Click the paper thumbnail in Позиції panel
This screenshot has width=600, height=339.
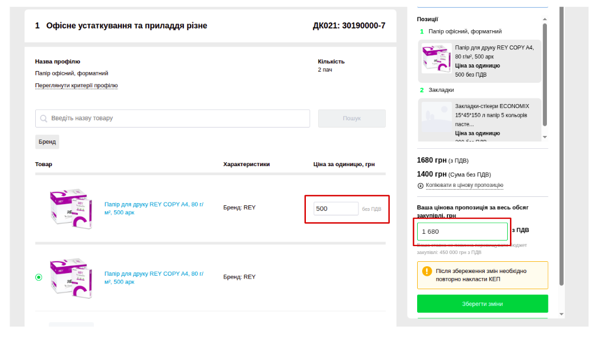[437, 60]
